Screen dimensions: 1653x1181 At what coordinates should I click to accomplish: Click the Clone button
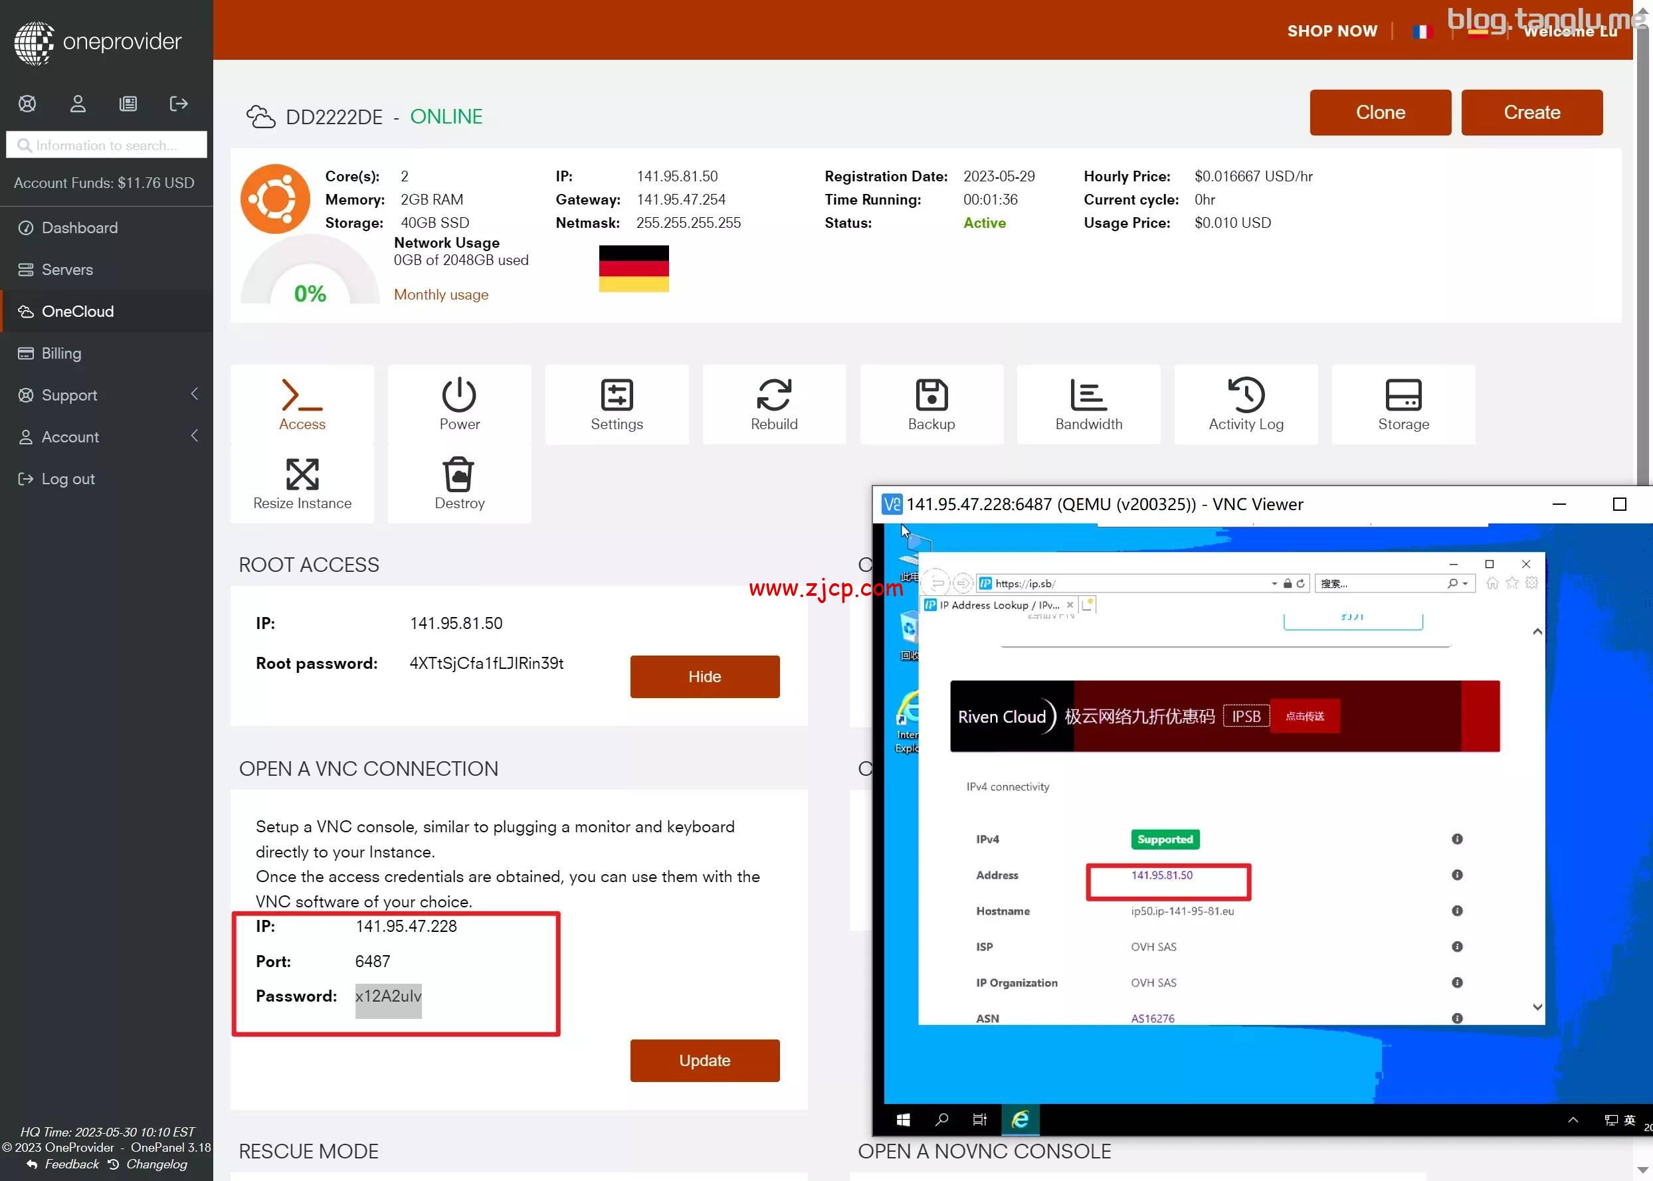click(x=1379, y=113)
